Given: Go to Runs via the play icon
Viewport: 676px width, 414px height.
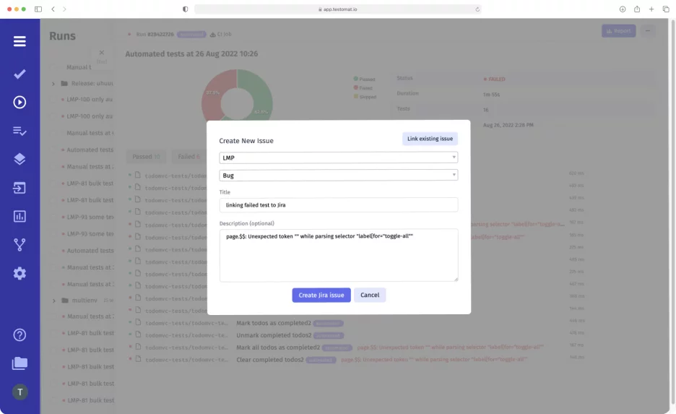Looking at the screenshot, I should pos(19,103).
